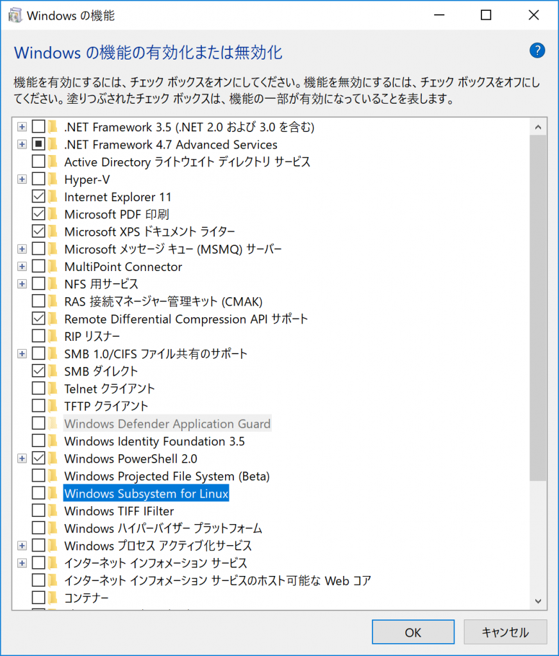559x656 pixels.
Task: Click the vertical scrollbar thumb
Action: pyautogui.click(x=538, y=308)
